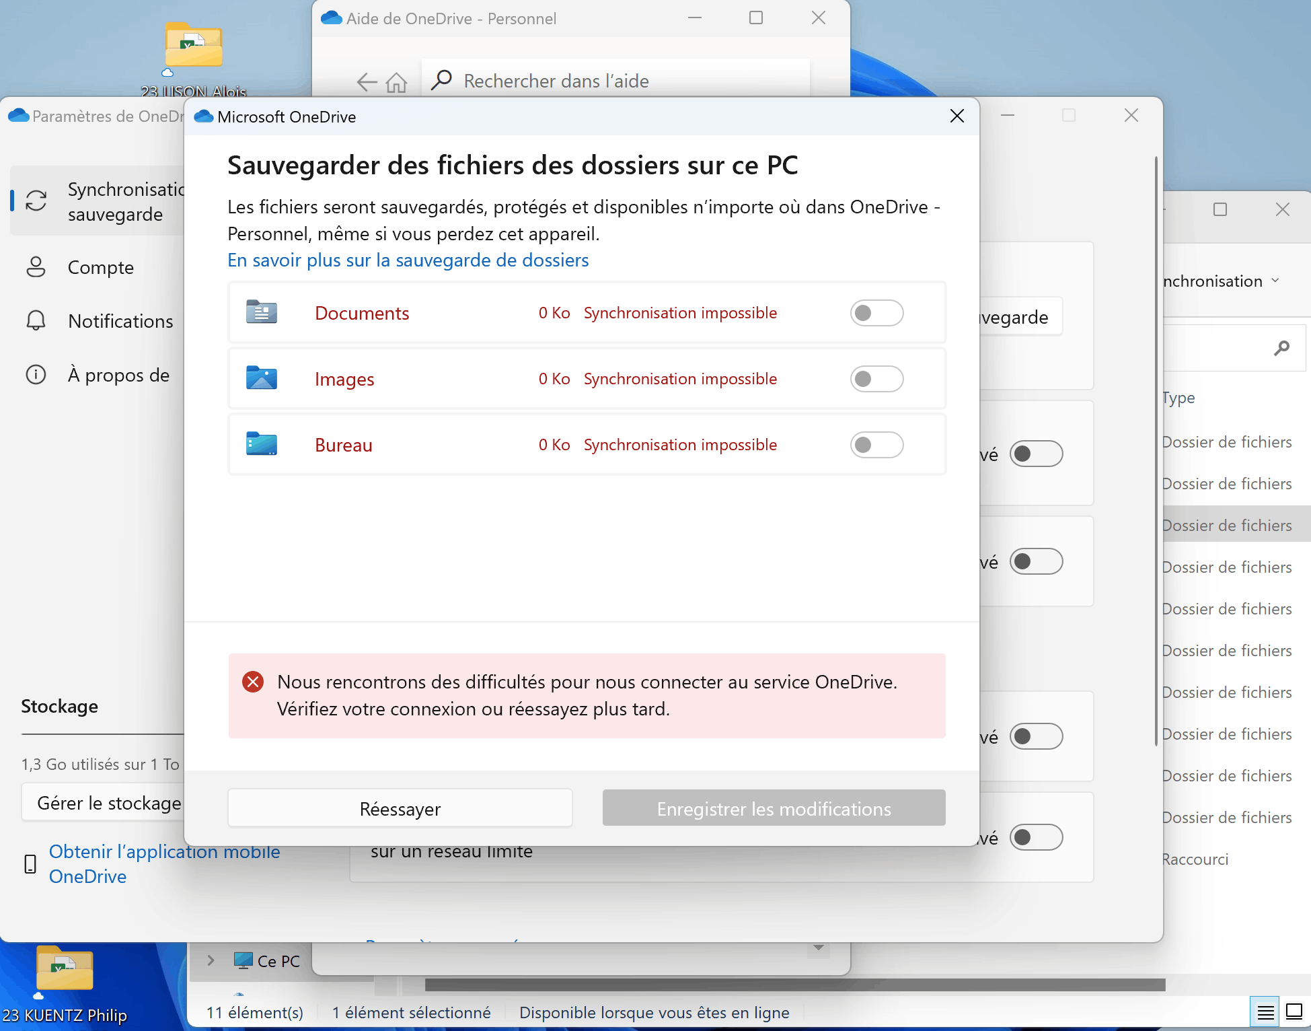Click the Documents folder name label
This screenshot has height=1031, width=1311.
click(x=362, y=313)
